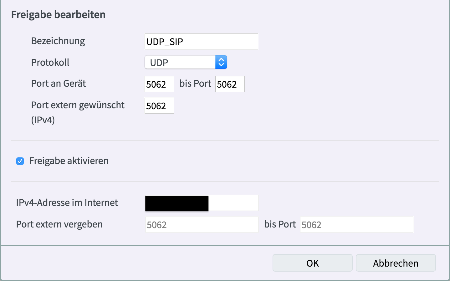Select the Port extern gewünscht input
Viewport: 450px width, 281px height.
tap(159, 106)
